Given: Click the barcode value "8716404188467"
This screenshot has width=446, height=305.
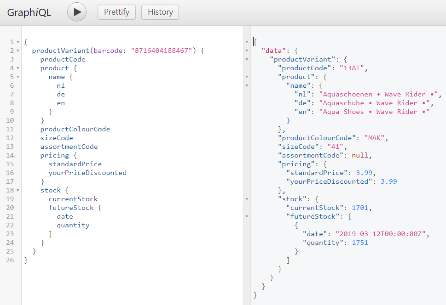Looking at the screenshot, I should coord(161,51).
